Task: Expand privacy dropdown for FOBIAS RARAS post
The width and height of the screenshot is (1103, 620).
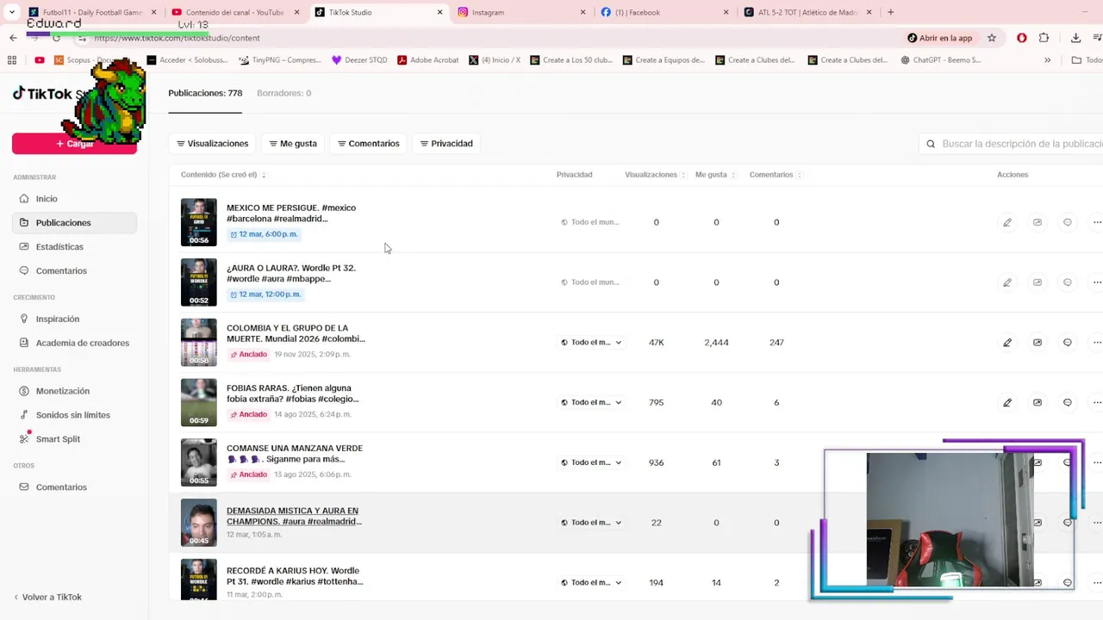Action: [x=591, y=403]
